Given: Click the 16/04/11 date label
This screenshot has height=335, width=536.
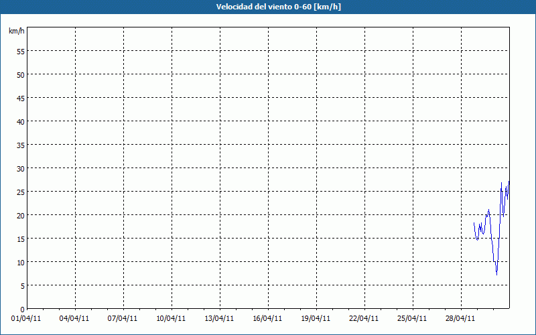Looking at the screenshot, I should [x=267, y=318].
